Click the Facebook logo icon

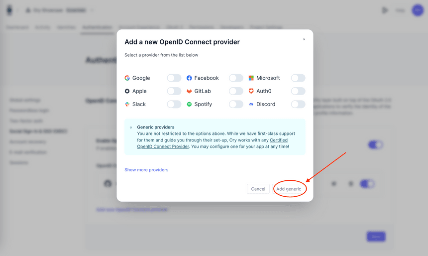pyautogui.click(x=189, y=78)
